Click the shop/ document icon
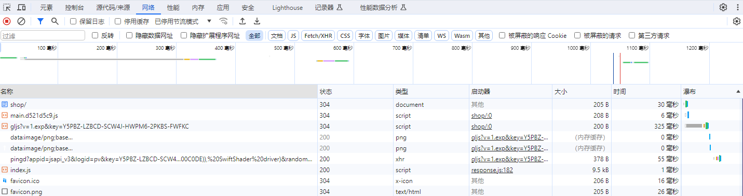Viewport: 743px width, 196px height. coord(5,104)
